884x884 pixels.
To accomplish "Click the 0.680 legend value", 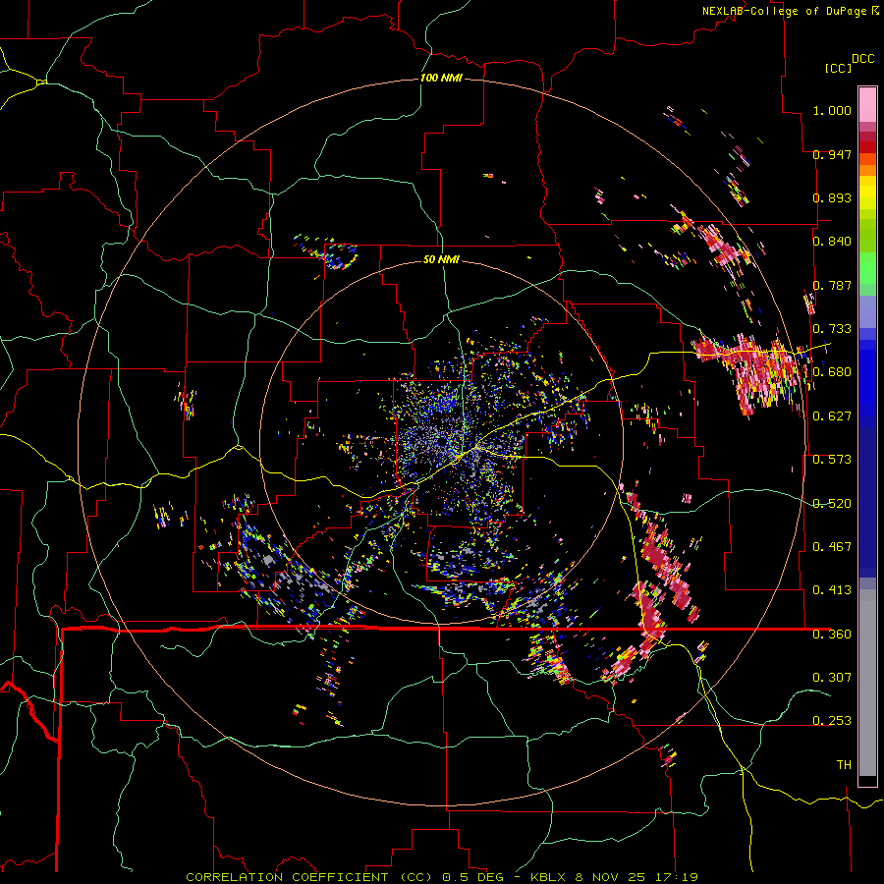I will click(832, 372).
